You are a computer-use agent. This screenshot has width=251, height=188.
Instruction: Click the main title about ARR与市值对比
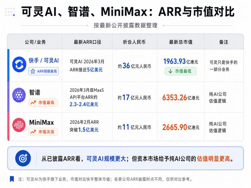point(128,12)
